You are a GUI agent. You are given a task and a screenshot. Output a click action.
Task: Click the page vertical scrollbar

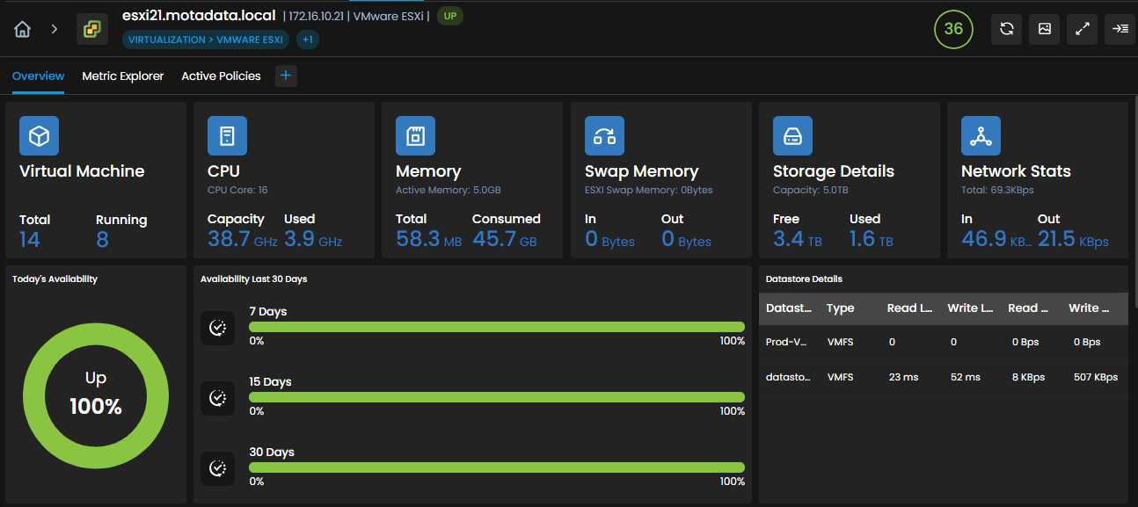pyautogui.click(x=1134, y=202)
